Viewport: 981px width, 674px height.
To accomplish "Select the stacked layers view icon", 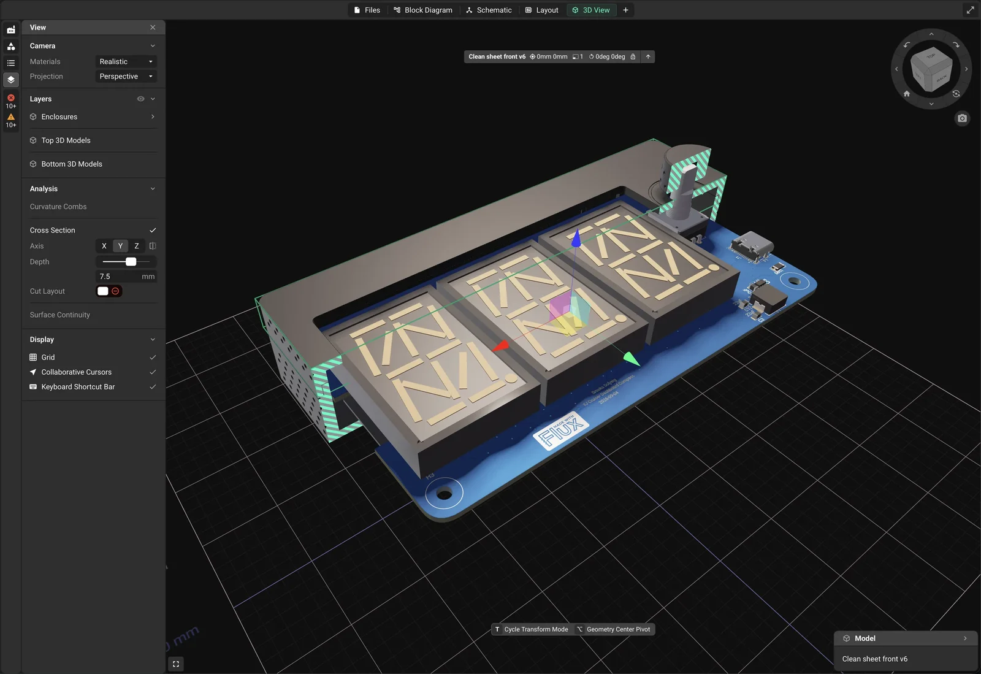I will [x=11, y=80].
